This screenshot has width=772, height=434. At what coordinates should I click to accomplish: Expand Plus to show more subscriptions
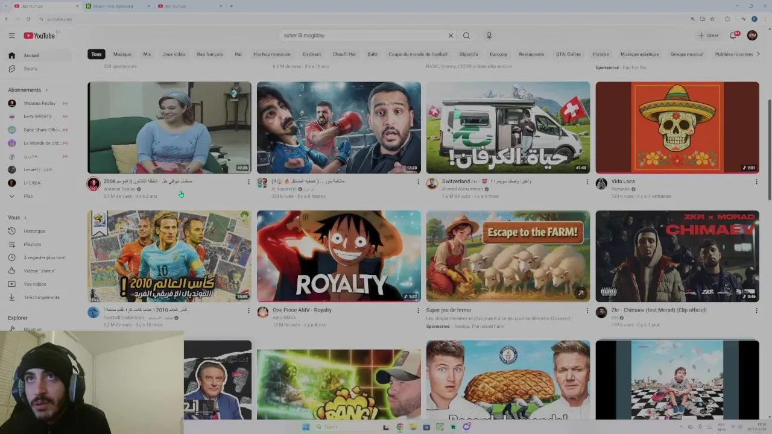[x=39, y=196]
